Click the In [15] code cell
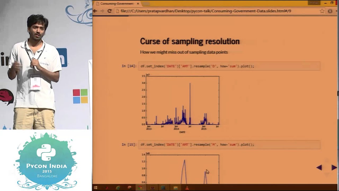 click(229, 145)
